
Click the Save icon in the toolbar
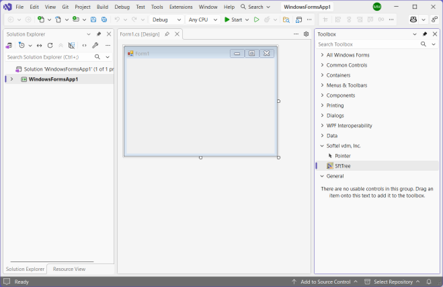[93, 19]
